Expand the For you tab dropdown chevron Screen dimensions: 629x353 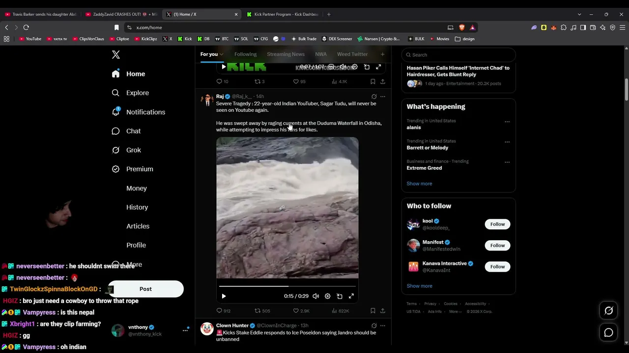(x=222, y=54)
